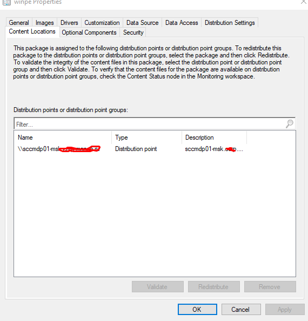Click into the Filter text field

149,124
